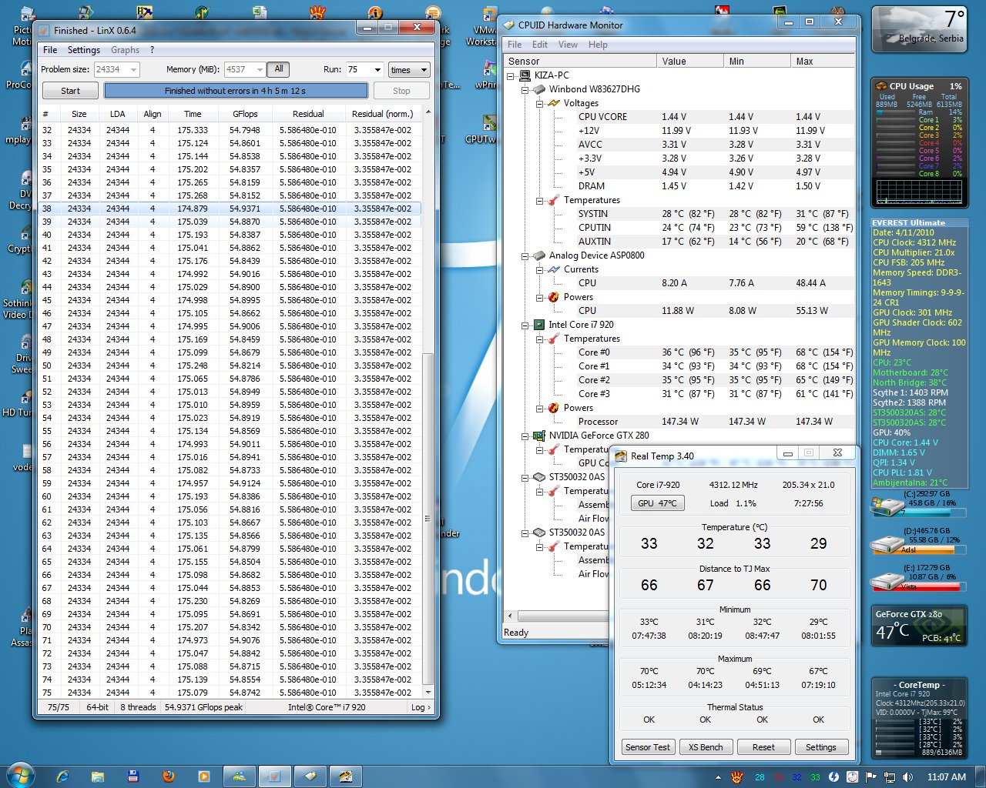The height and width of the screenshot is (788, 986).
Task: Click the Currents wave icon in HWMonitor
Action: point(554,269)
